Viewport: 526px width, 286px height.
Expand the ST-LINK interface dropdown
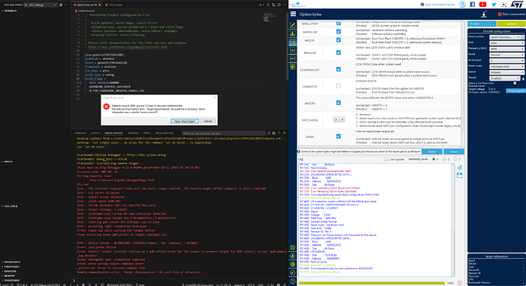pyautogui.click(x=482, y=24)
